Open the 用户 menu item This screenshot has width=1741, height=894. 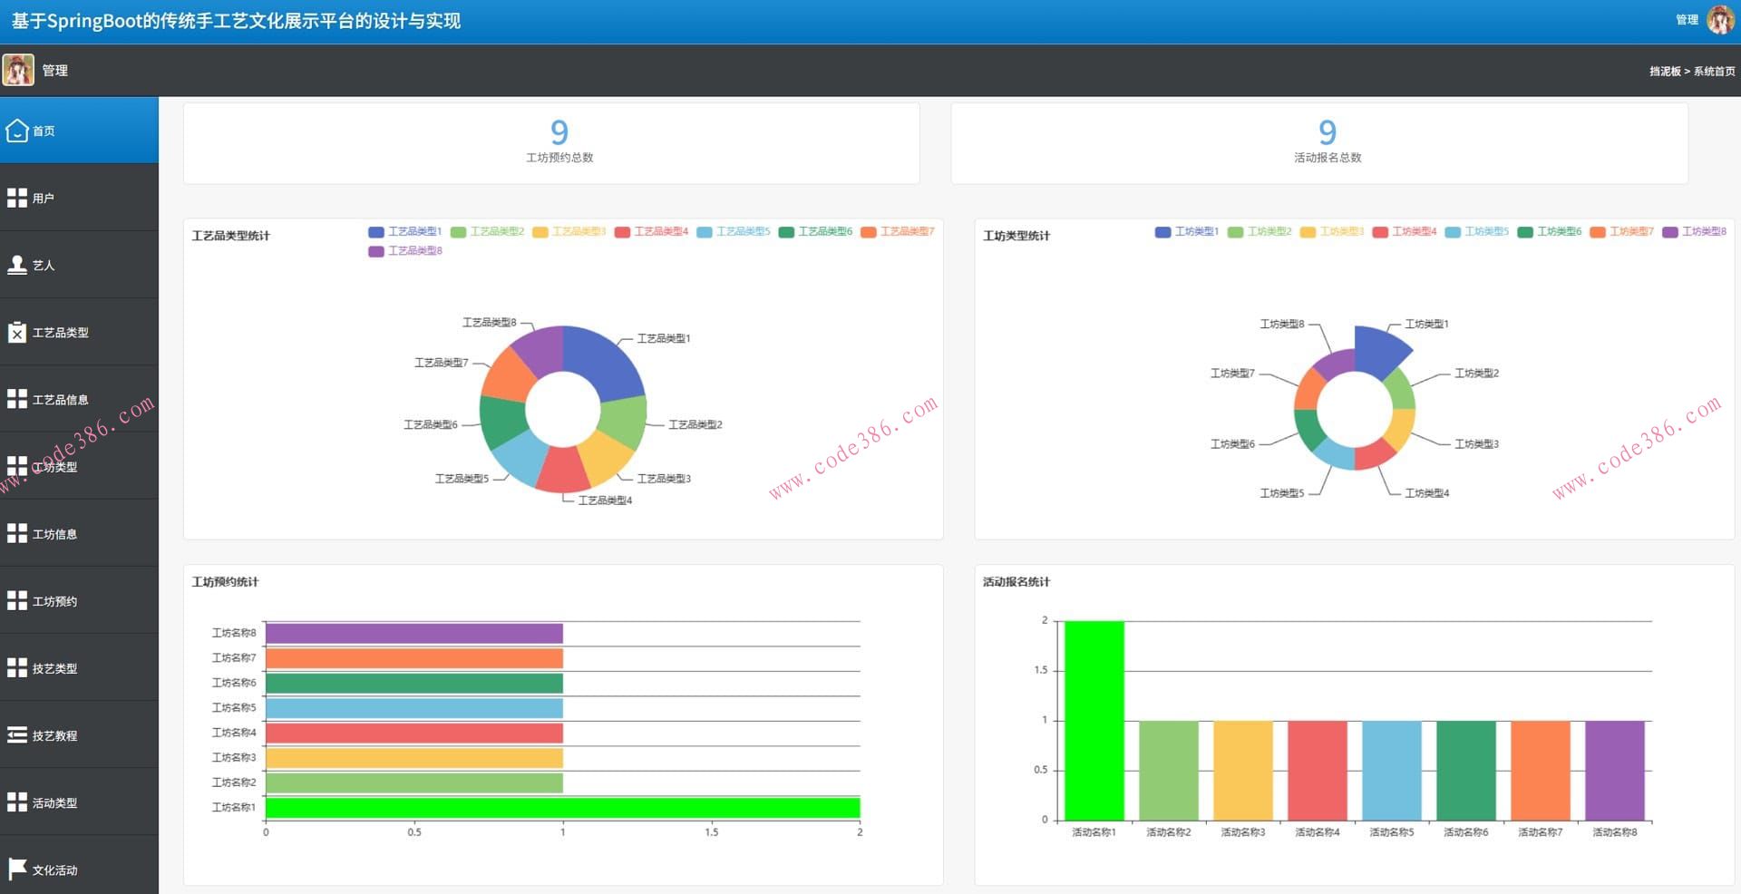coord(79,198)
